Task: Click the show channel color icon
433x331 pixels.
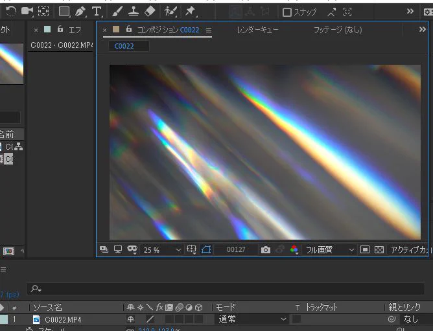Action: [294, 249]
